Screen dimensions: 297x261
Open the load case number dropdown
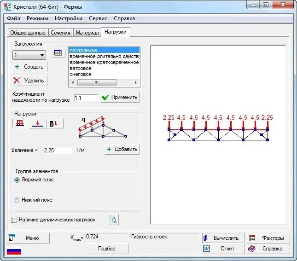29,55
